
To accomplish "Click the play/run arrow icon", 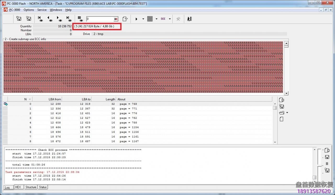I will click(136, 19).
